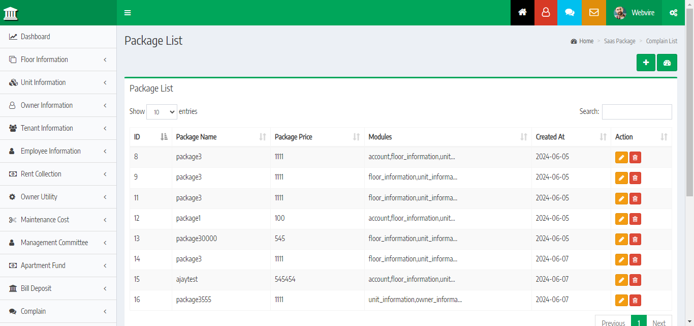Open the orange mail envelope icon
This screenshot has height=326, width=694.
[593, 13]
